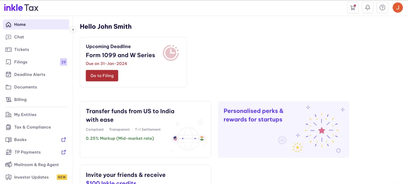This screenshot has width=408, height=184.
Task: Select Deadline Alerts in the sidebar
Action: pyautogui.click(x=30, y=74)
